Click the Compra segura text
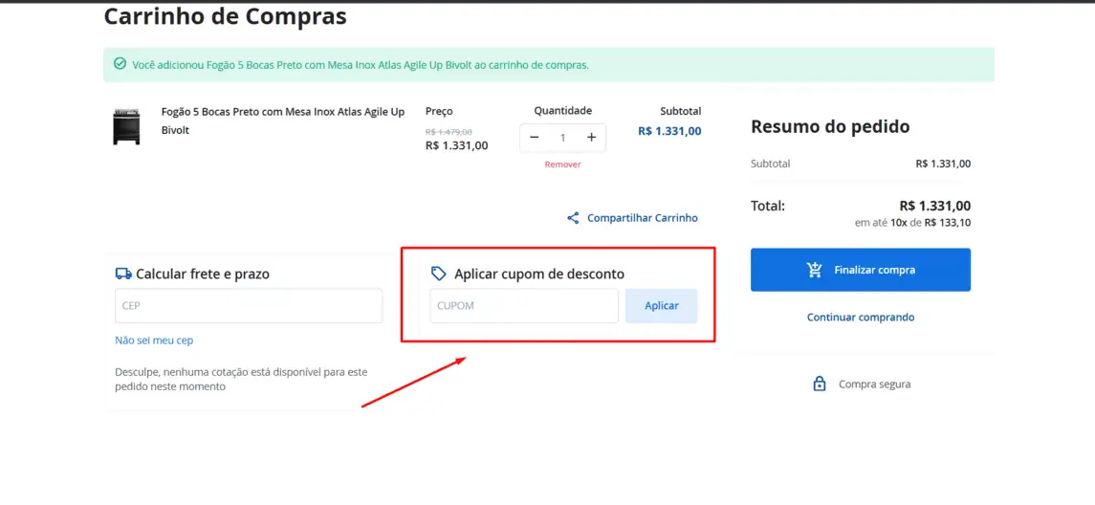Viewport: 1095px width, 505px height. pos(874,384)
